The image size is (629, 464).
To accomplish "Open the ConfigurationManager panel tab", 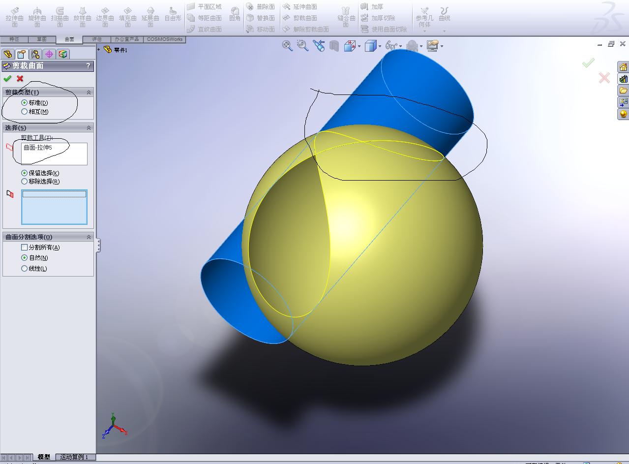I will pos(35,54).
